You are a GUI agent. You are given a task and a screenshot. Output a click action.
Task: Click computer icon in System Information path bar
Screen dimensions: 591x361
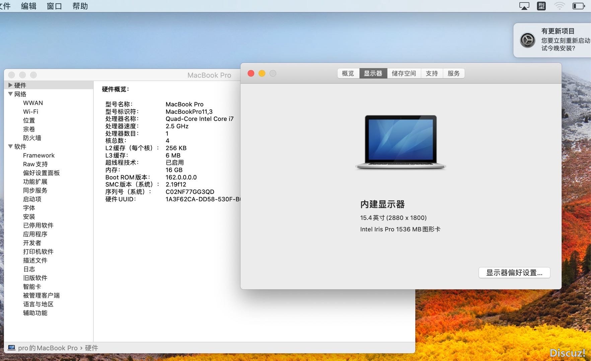coord(11,348)
